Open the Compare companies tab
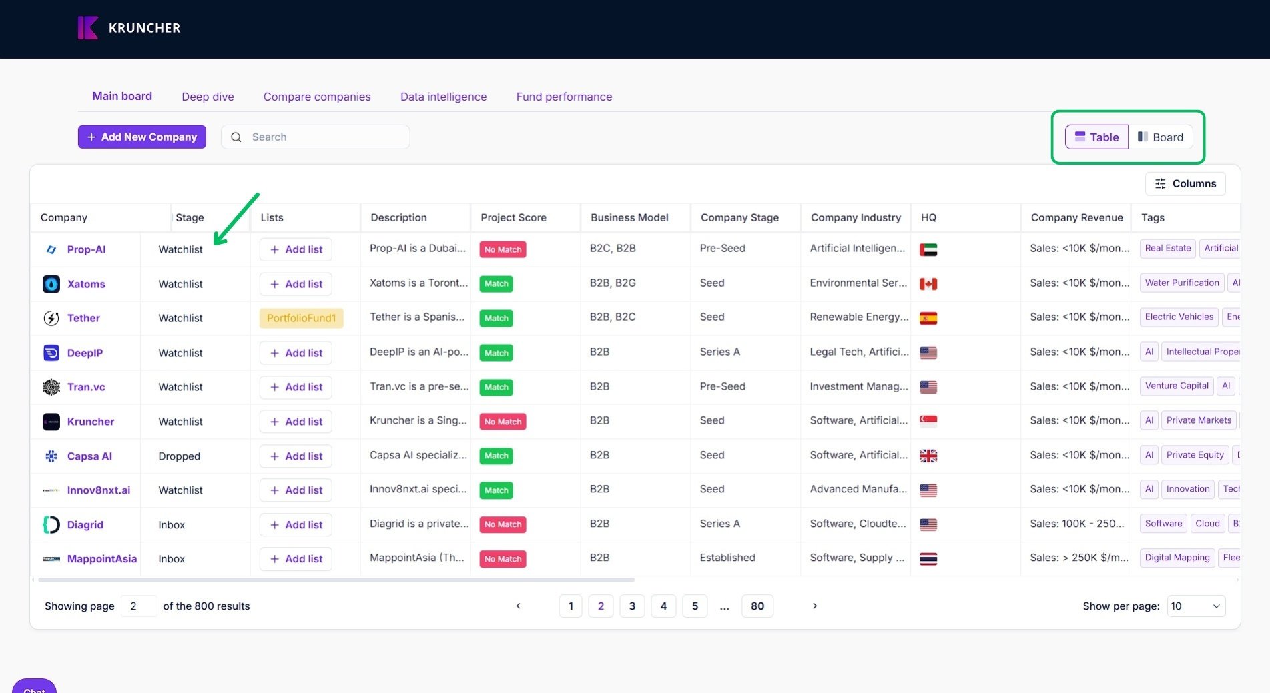Screen dimensions: 1270x693 pos(317,97)
